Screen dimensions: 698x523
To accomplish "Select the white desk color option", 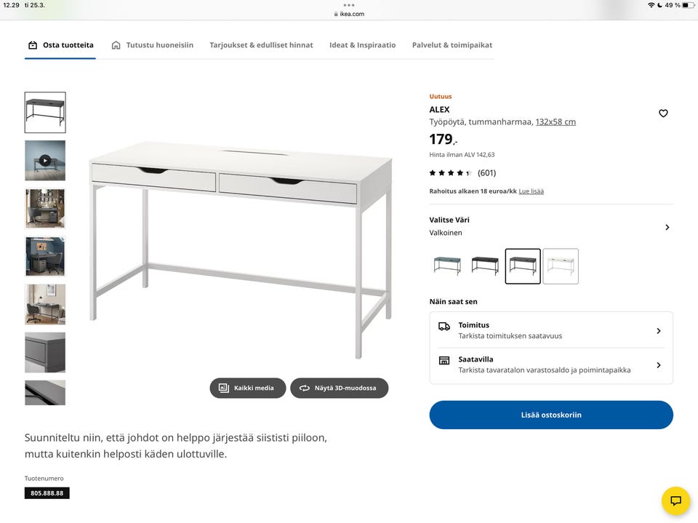I will pos(561,266).
